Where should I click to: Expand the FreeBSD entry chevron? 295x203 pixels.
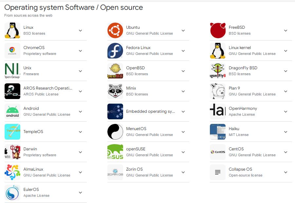tap(286, 31)
